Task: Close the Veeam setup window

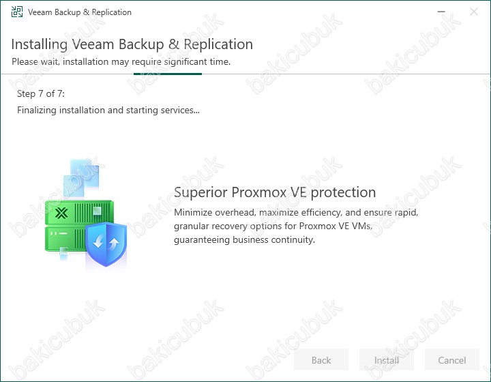Action: pos(474,12)
